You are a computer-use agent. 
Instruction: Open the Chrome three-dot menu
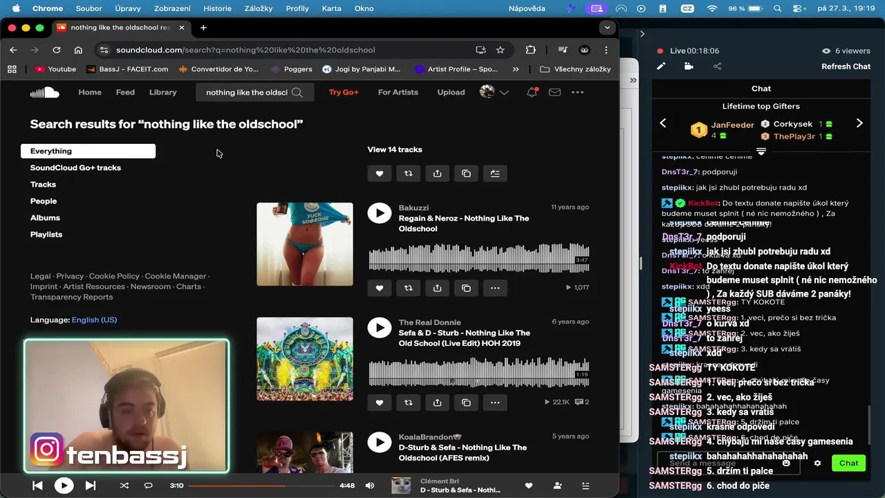coord(606,50)
